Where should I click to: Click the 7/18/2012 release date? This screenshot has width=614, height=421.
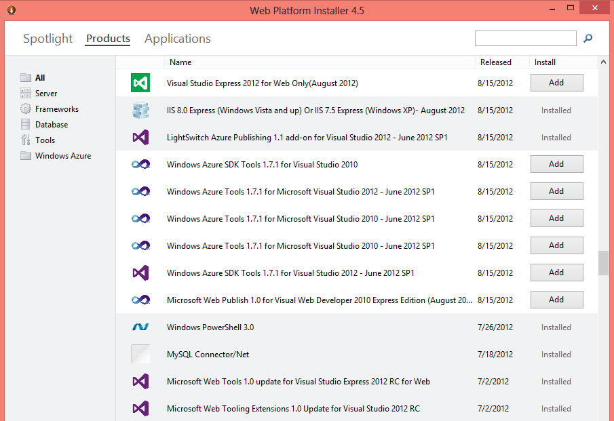[x=495, y=355]
